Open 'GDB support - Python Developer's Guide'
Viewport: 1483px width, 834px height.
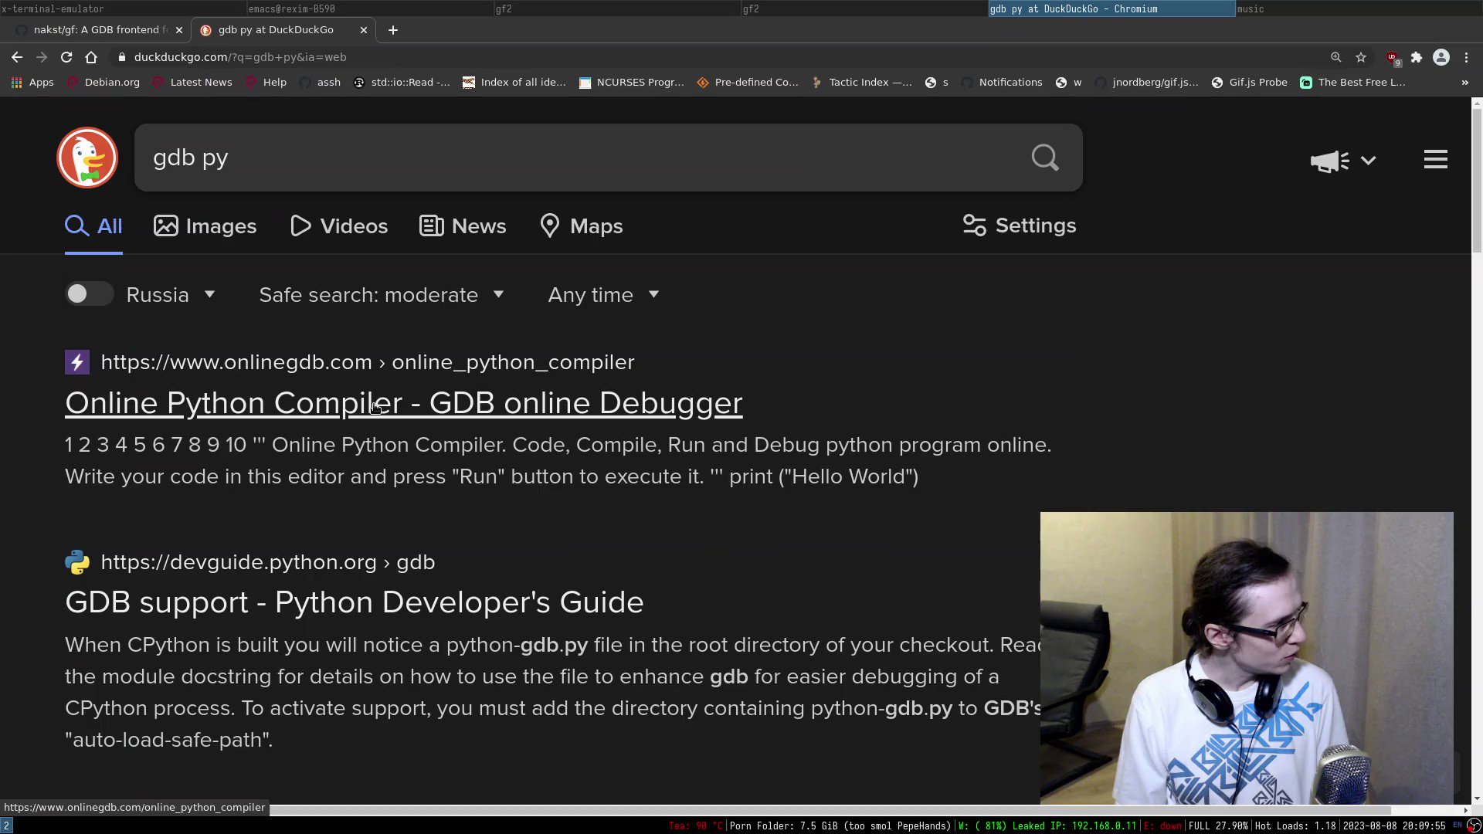pos(355,602)
